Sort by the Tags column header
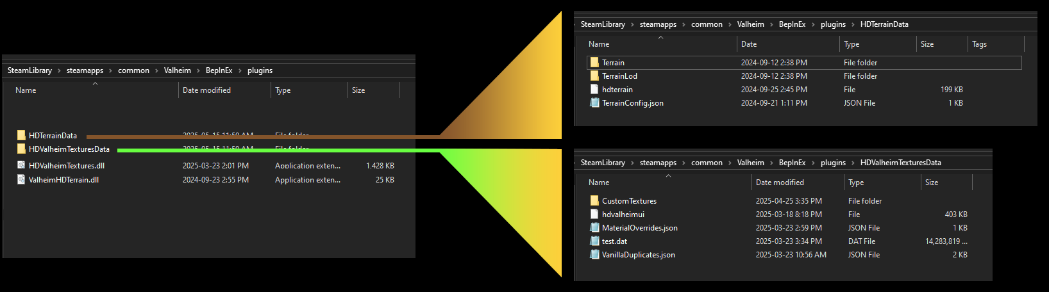This screenshot has width=1049, height=292. point(979,44)
